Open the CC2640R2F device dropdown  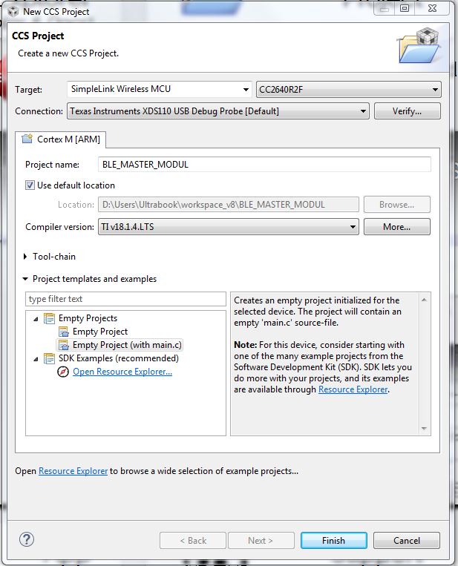349,89
